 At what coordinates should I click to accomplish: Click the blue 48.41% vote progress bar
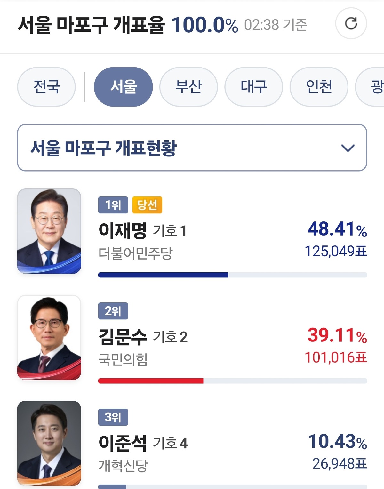pyautogui.click(x=163, y=275)
